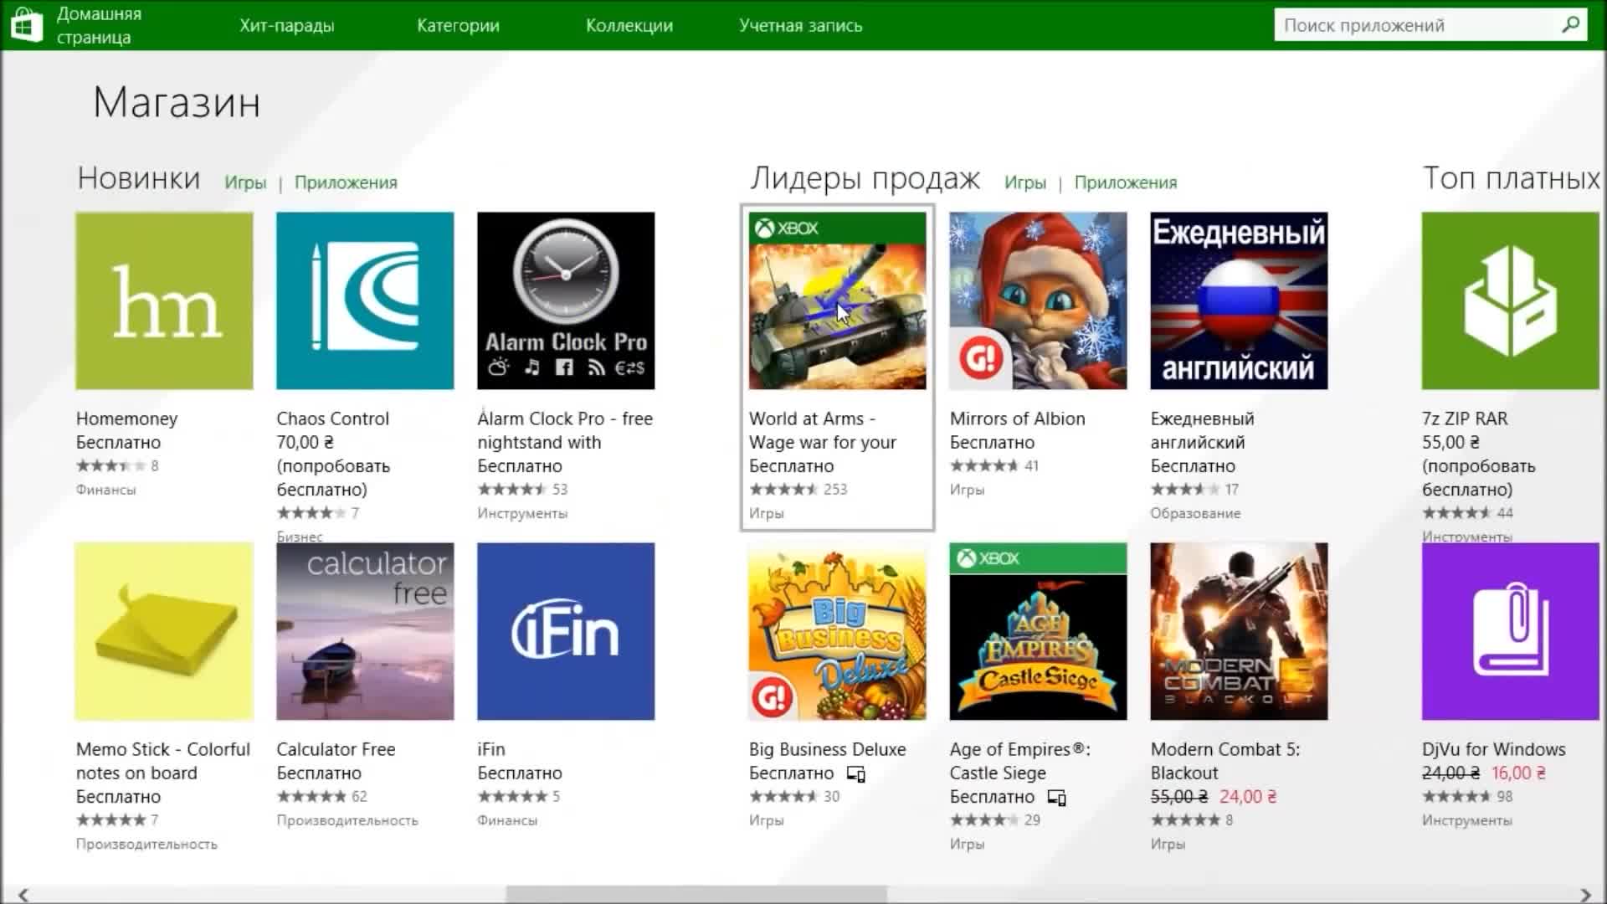
Task: Click World at Arms title text
Action: [x=823, y=430]
